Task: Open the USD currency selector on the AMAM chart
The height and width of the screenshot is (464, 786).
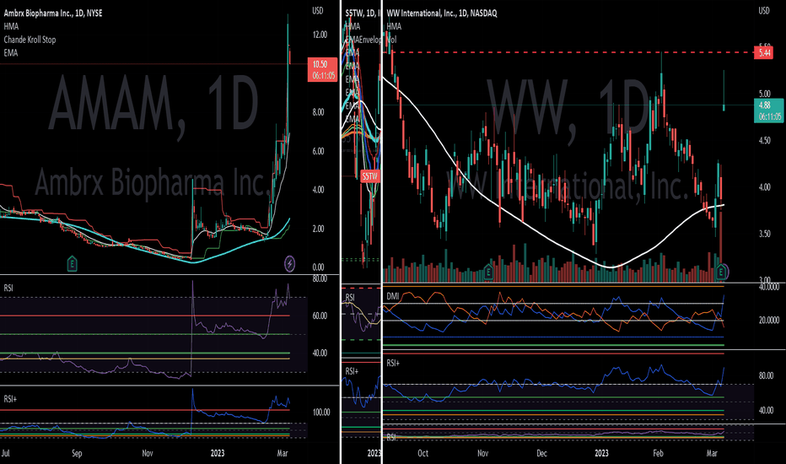Action: click(318, 10)
